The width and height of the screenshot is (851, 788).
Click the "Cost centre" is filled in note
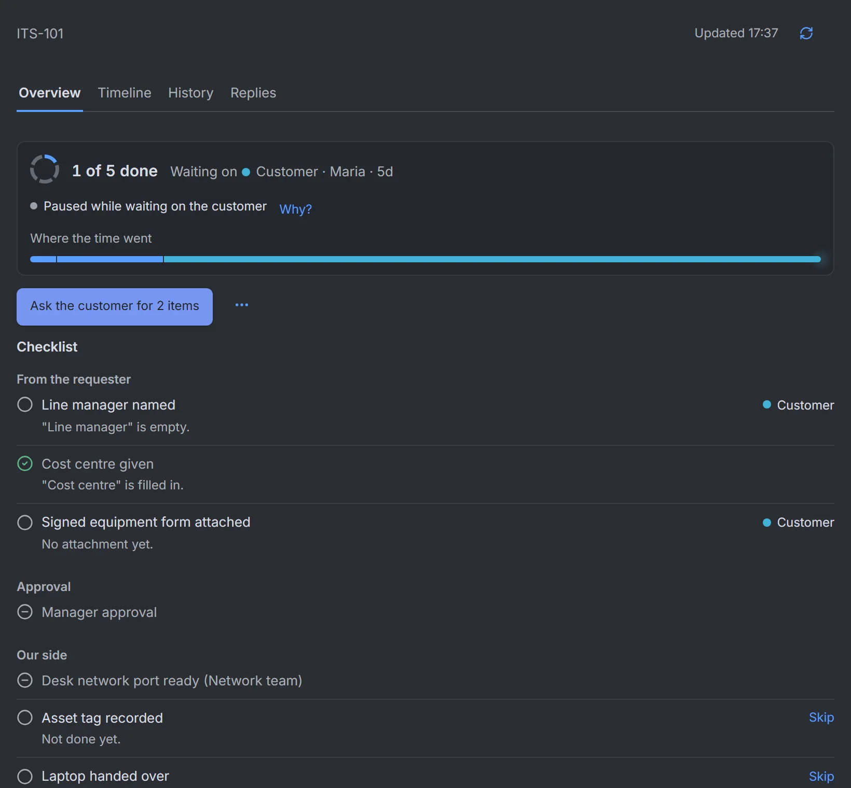pos(113,485)
